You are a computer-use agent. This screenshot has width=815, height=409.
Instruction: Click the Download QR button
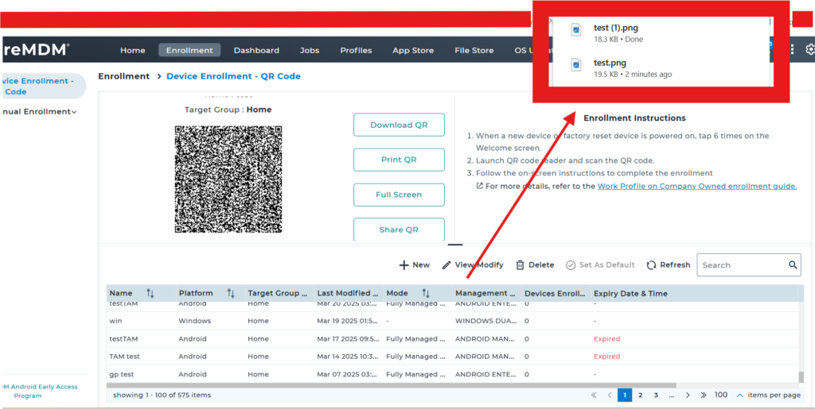[399, 125]
